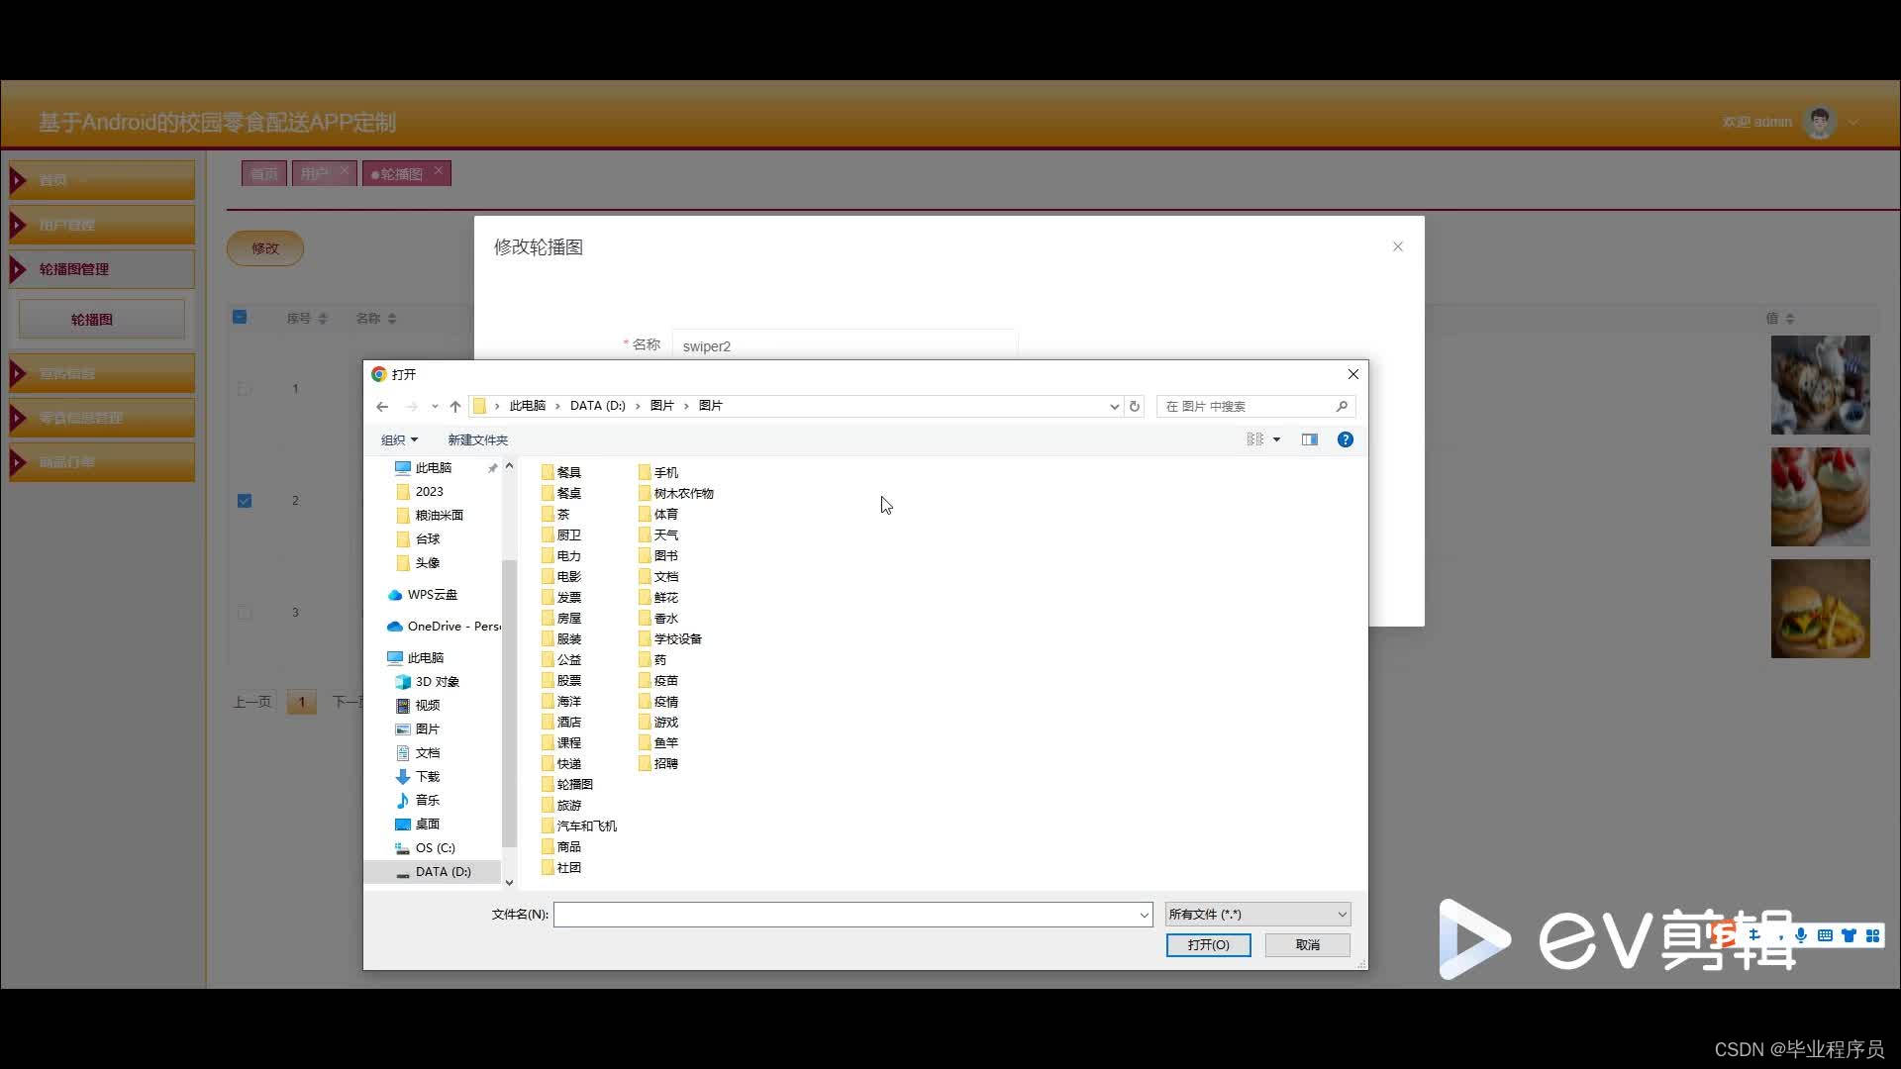This screenshot has width=1901, height=1069.
Task: Open the 商品 folder
Action: coord(567,846)
